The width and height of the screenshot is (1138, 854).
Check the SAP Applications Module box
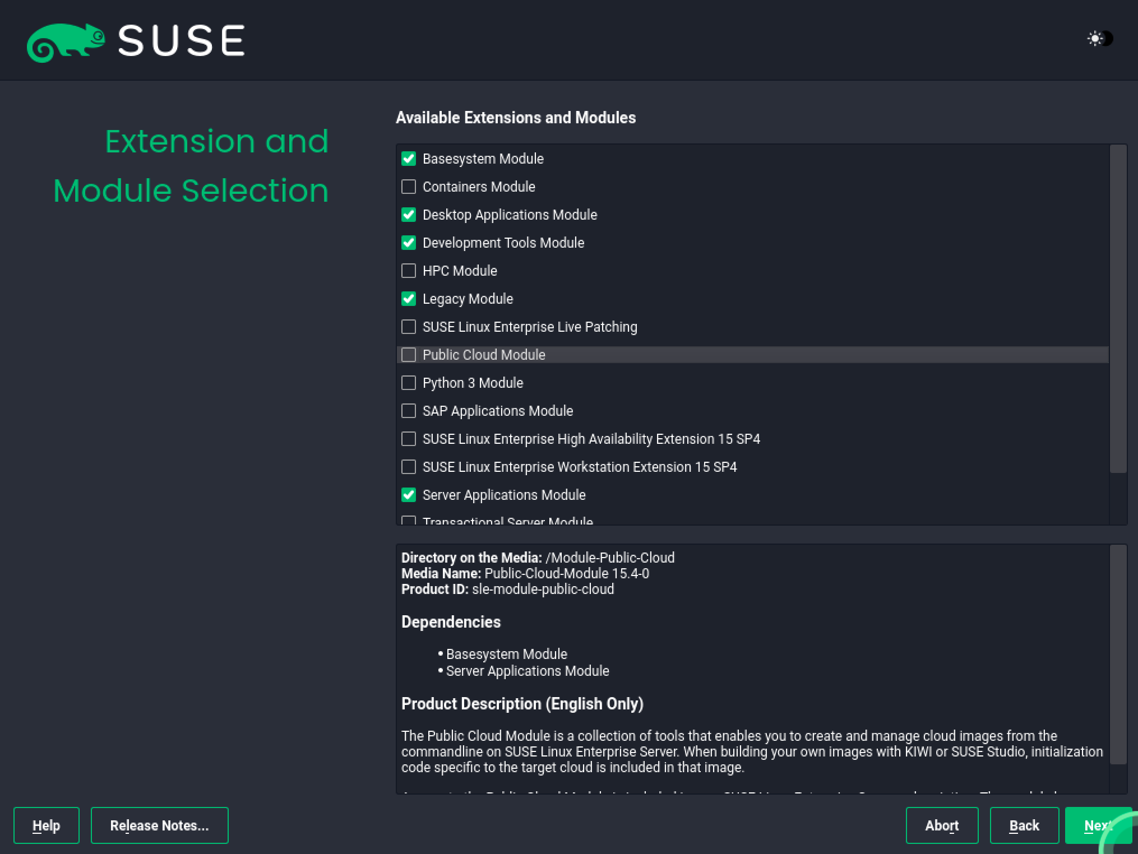coord(409,411)
